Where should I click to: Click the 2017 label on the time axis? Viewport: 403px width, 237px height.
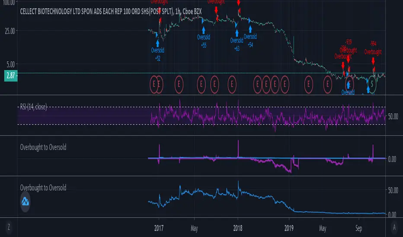pos(159,228)
